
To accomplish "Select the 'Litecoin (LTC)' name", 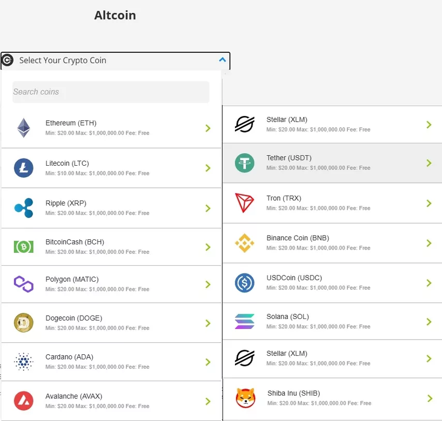I will [67, 163].
